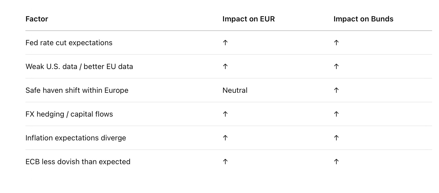Select ECB less dovish than expected label
This screenshot has width=439, height=193.
(78, 162)
